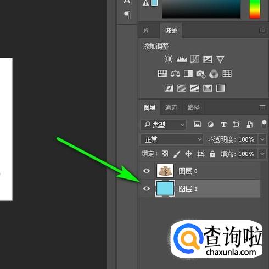Open the 类型 filter type dropdown
269x269 pixels.
click(163, 125)
